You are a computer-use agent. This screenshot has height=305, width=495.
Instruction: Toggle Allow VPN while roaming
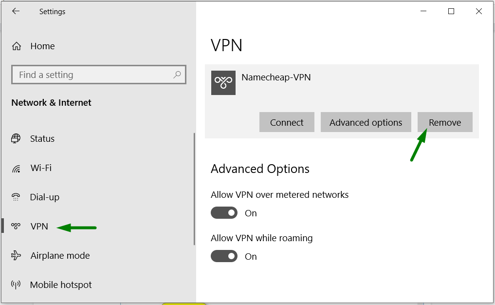pyautogui.click(x=224, y=256)
